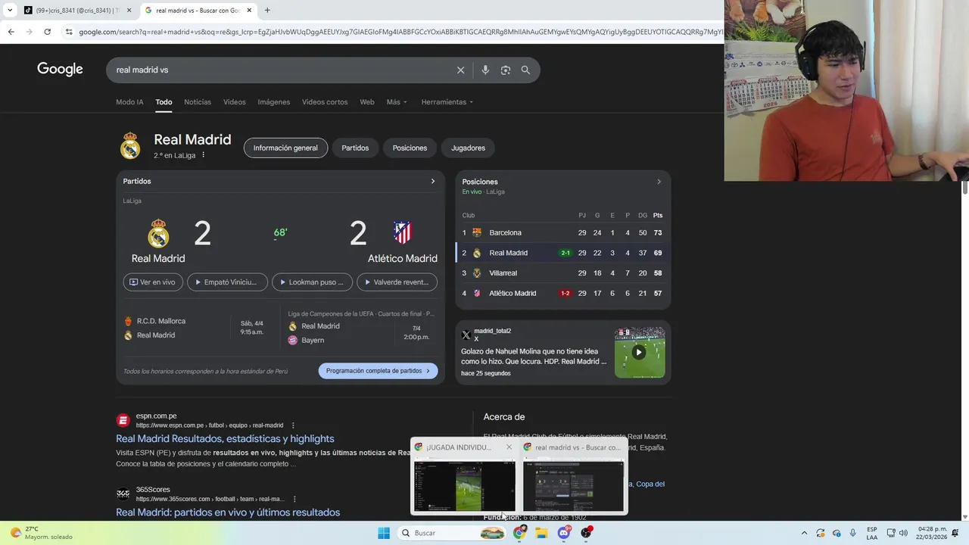
Task: Open the Windows Start menu
Action: [384, 533]
